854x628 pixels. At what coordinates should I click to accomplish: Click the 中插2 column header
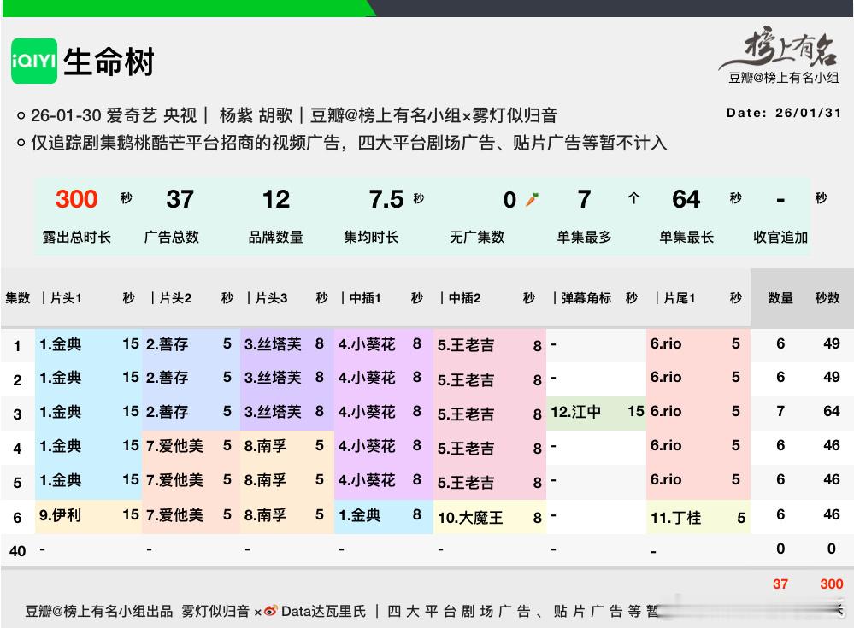coord(464,298)
